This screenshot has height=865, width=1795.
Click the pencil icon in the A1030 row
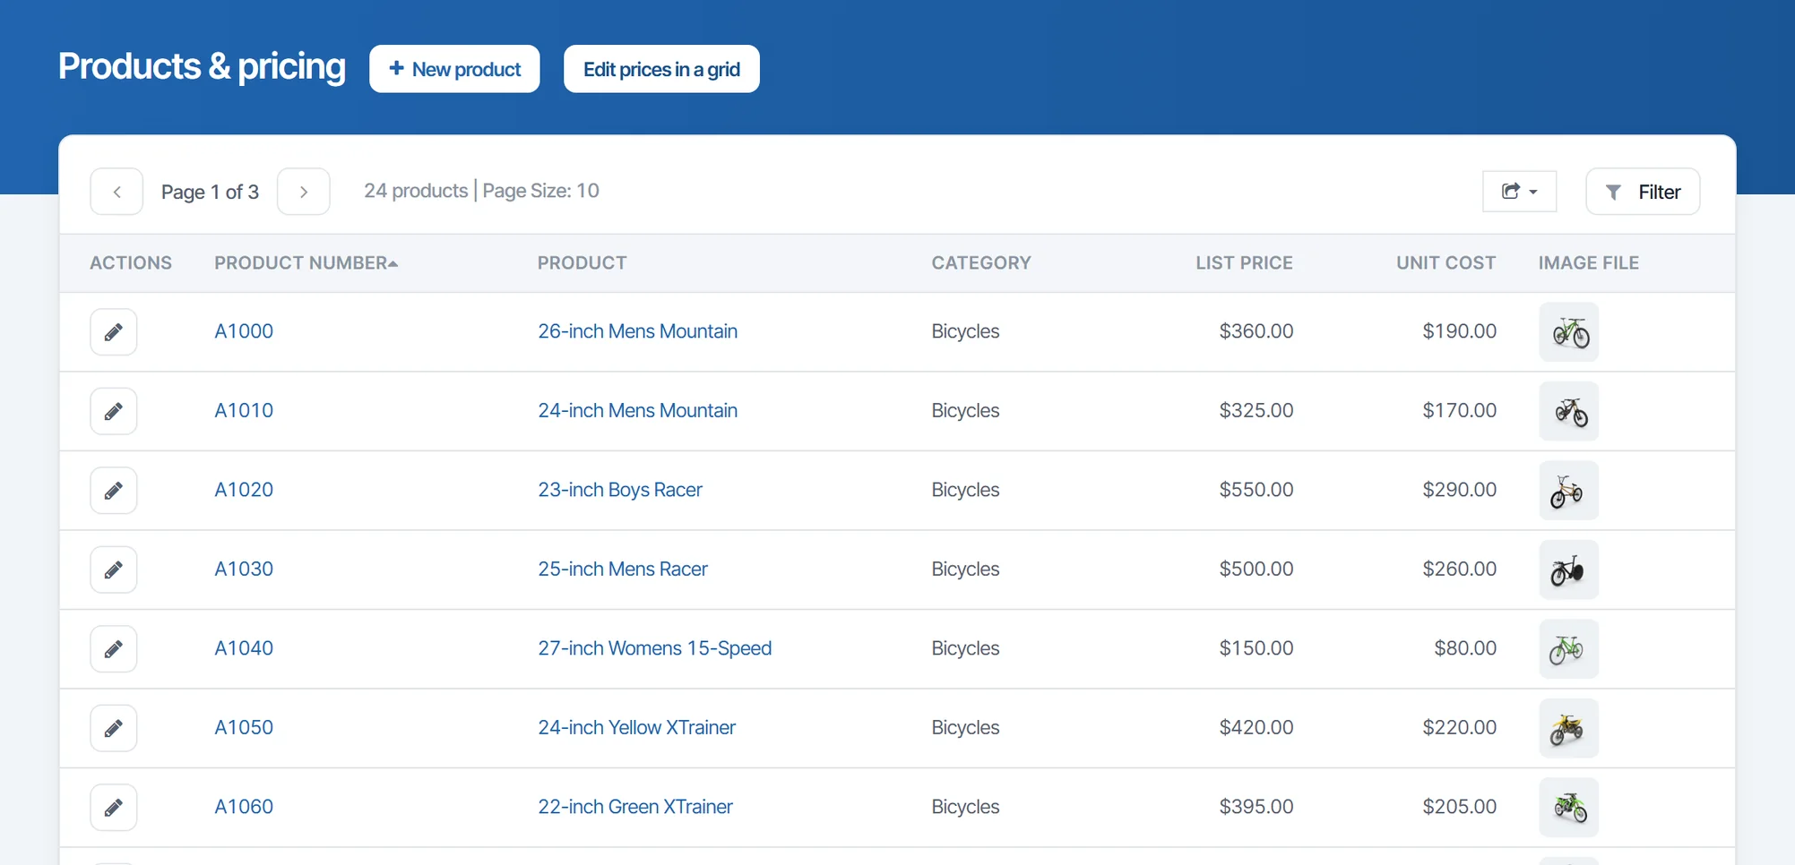click(114, 570)
